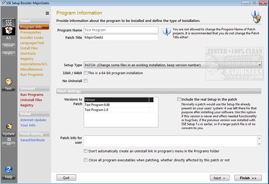Click the Update button label
This screenshot has width=269, height=184.
(x=9, y=134)
